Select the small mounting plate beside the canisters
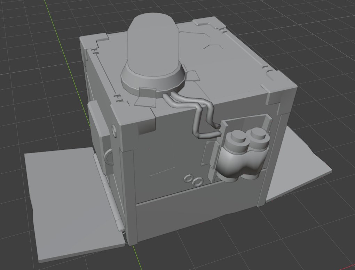Viewport: 355px width, 270px height. [x=210, y=154]
